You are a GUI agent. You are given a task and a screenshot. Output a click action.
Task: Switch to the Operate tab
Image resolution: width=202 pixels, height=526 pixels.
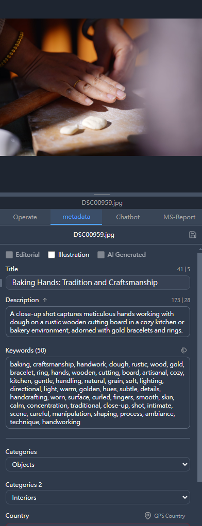(x=25, y=217)
